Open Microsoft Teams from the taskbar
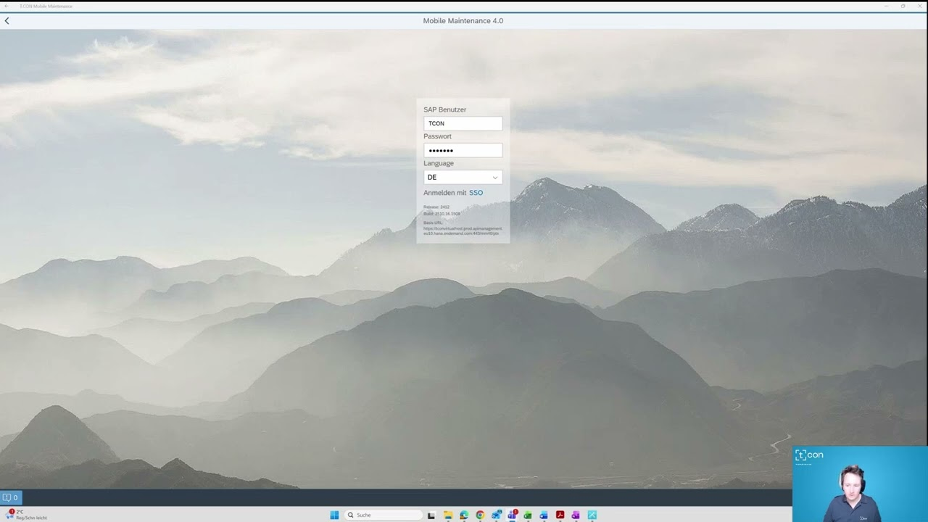 (x=512, y=515)
